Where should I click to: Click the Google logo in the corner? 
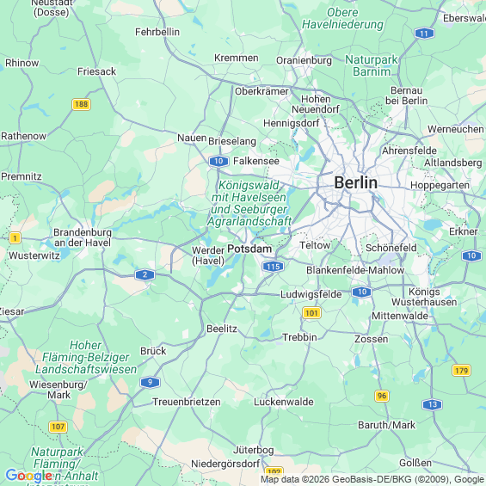click(29, 475)
